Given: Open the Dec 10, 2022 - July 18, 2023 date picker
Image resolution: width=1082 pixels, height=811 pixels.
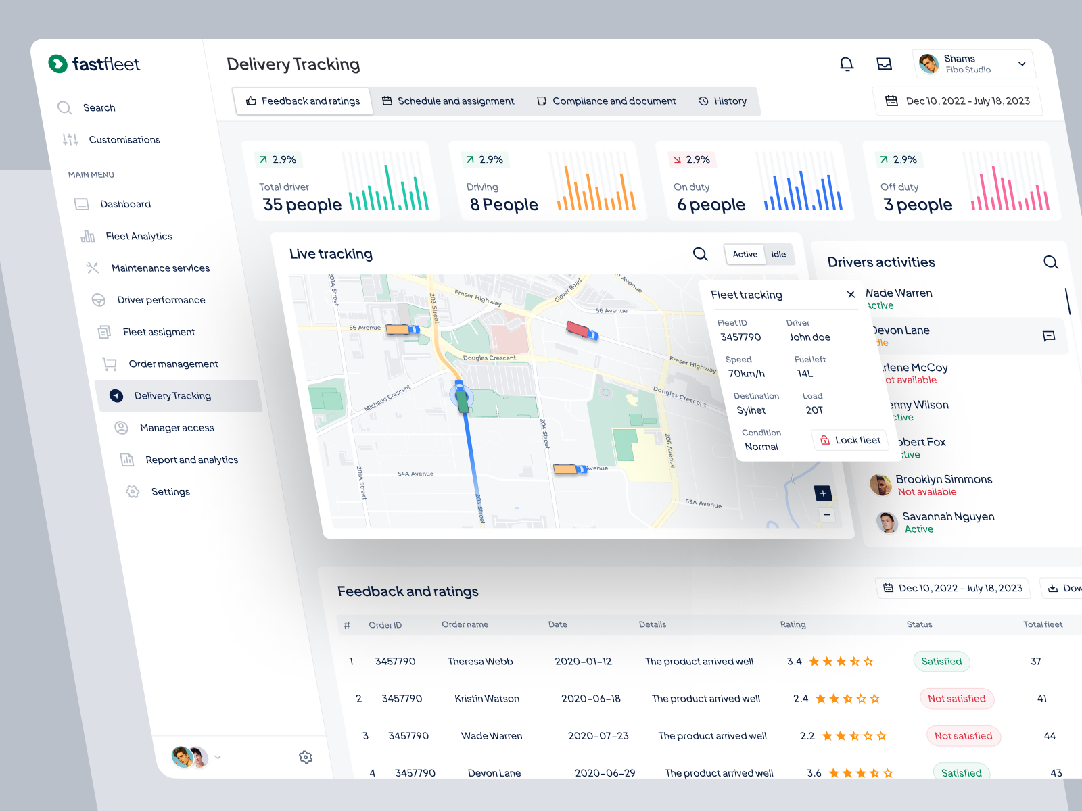Looking at the screenshot, I should point(958,101).
